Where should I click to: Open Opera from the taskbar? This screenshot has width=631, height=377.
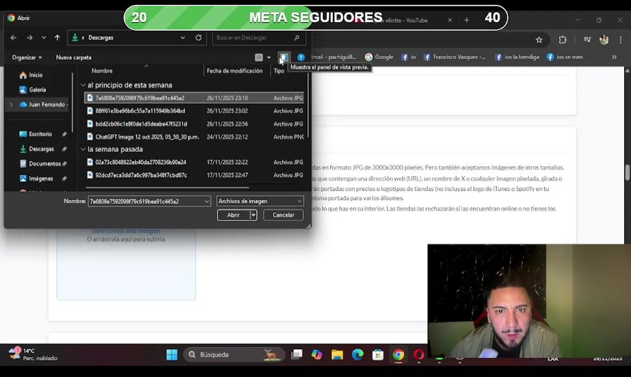(x=419, y=355)
